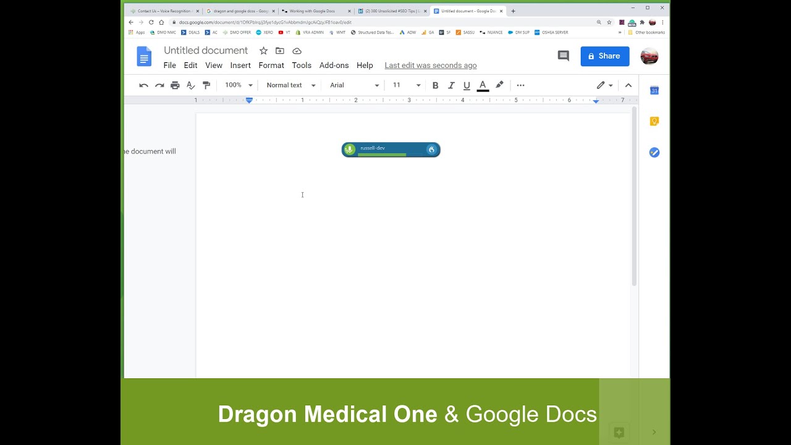Toggle the Dragon microphone button
791x445 pixels.
(x=350, y=150)
